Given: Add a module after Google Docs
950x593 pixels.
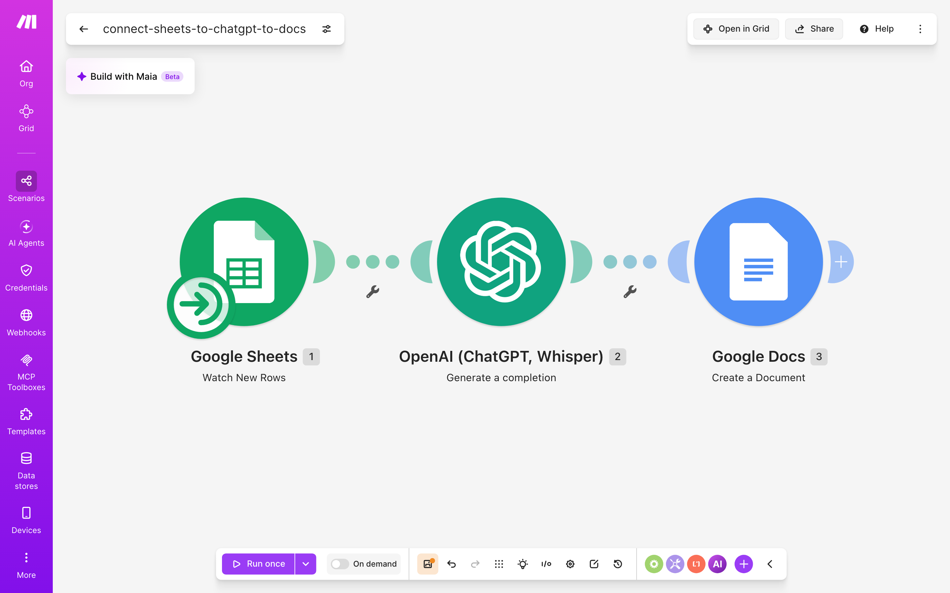Looking at the screenshot, I should tap(841, 262).
